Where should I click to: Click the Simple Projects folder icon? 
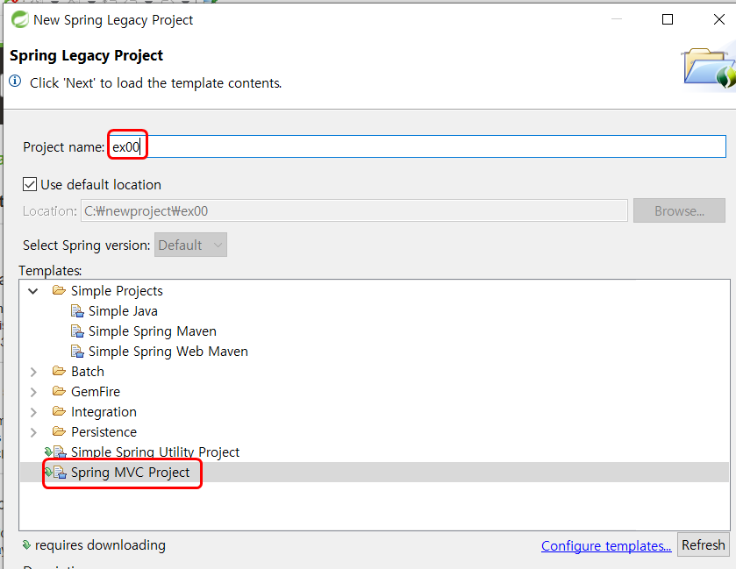(x=59, y=290)
